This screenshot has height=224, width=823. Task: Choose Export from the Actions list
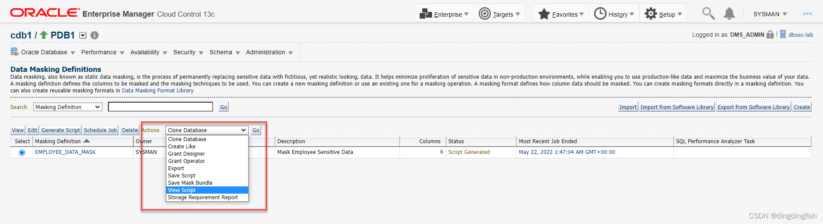pos(207,168)
